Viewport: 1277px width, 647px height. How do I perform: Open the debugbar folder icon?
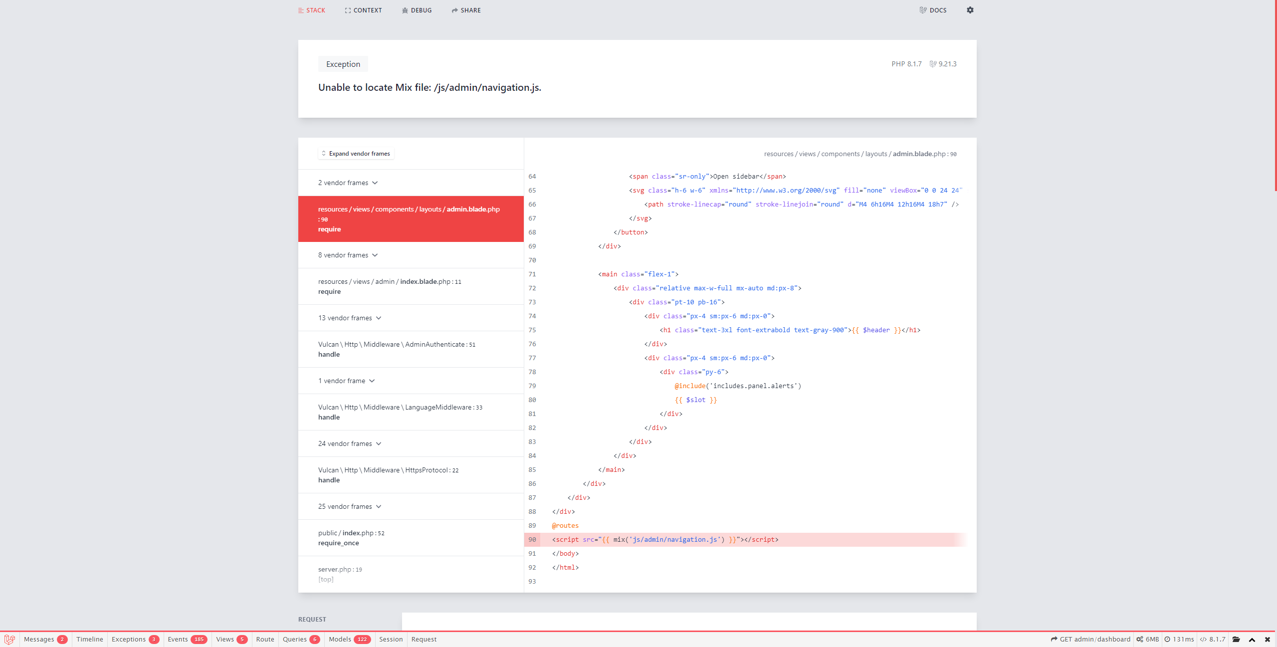tap(1236, 639)
